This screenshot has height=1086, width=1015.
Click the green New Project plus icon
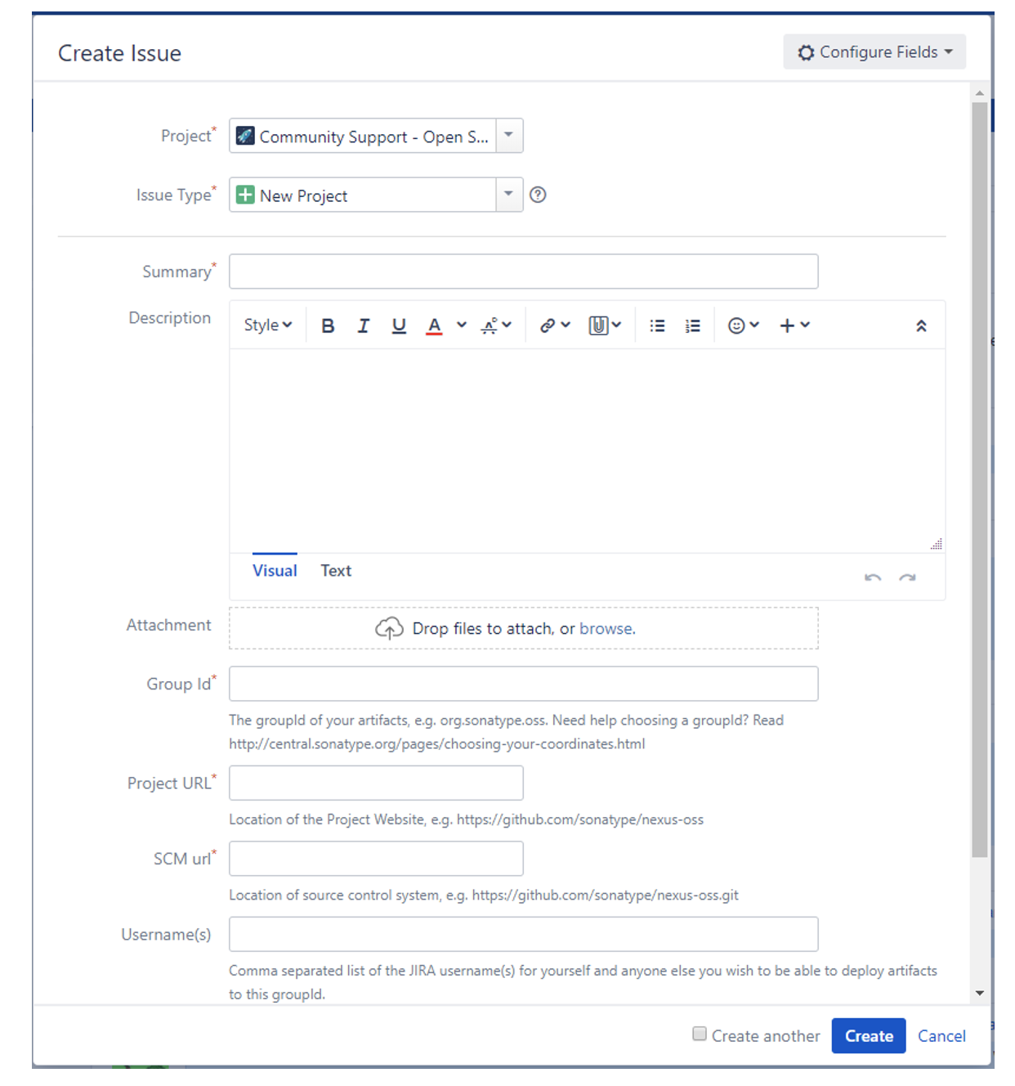[245, 195]
